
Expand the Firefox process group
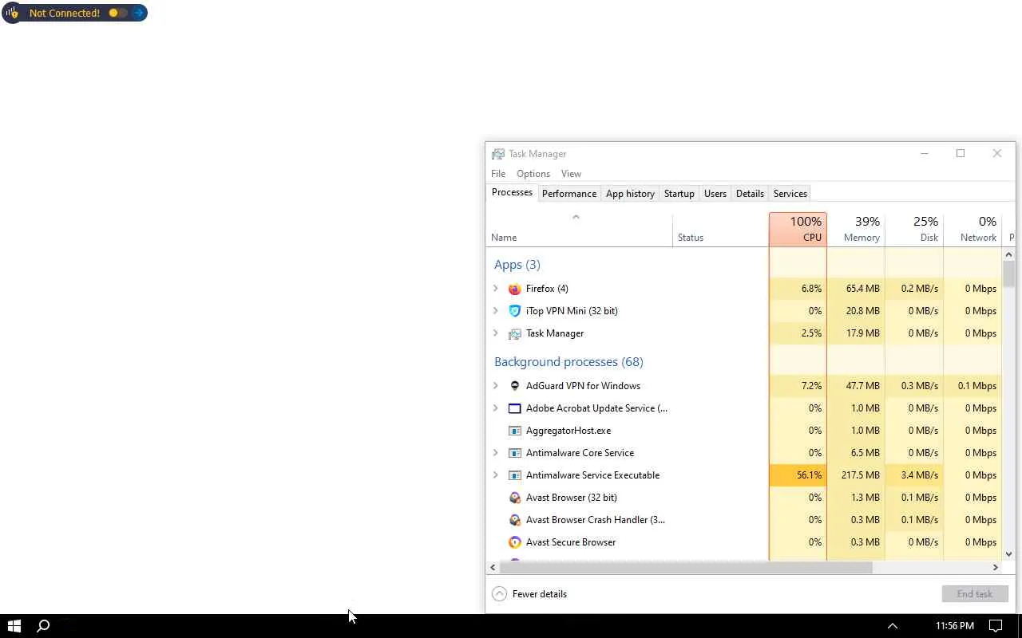[496, 289]
